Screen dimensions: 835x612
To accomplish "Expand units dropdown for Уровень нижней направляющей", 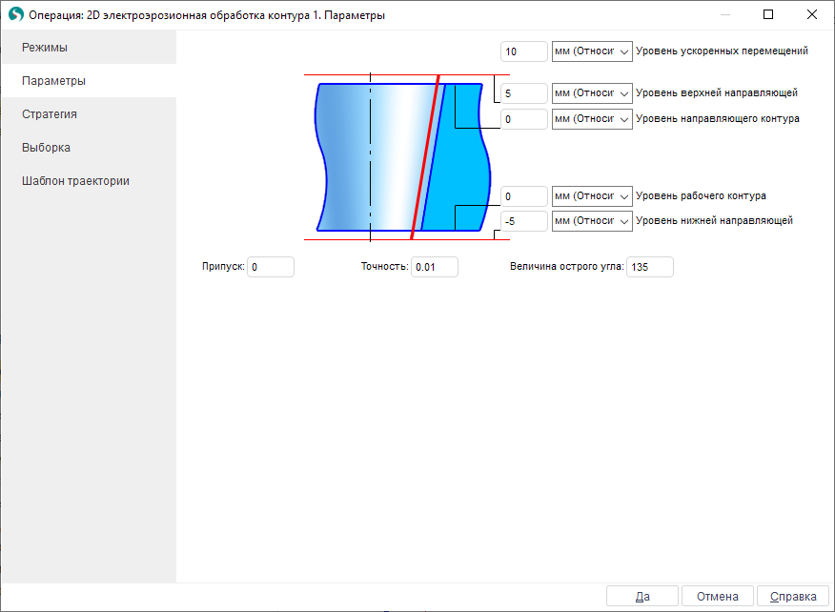I will (592, 221).
